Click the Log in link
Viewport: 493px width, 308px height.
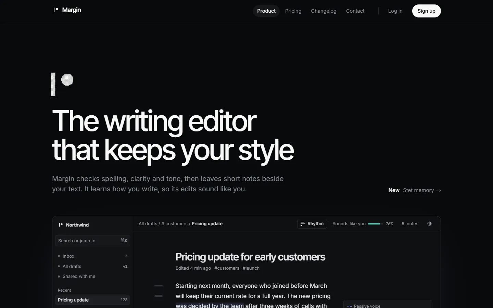[x=395, y=11]
